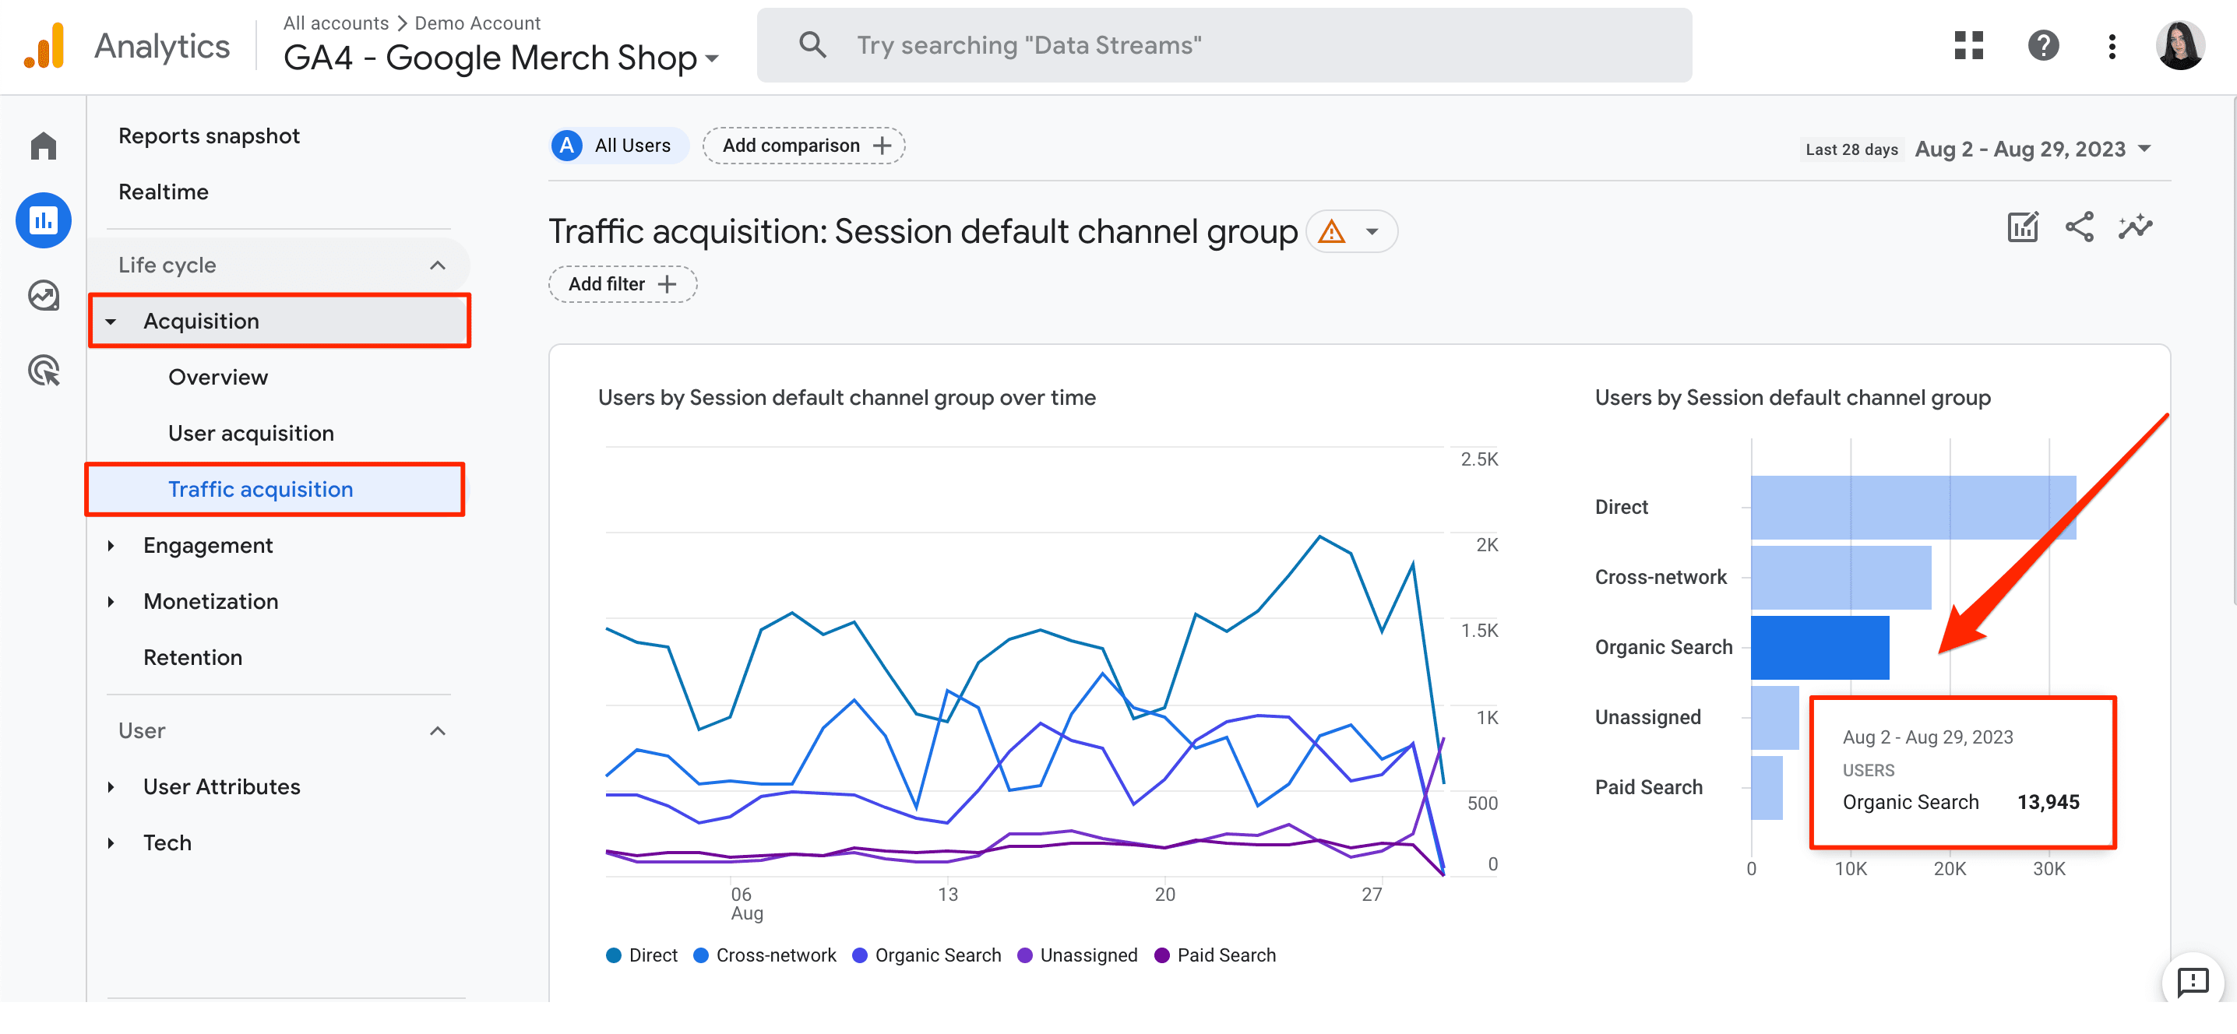
Task: Open the Reports icon in left rail
Action: click(x=44, y=220)
